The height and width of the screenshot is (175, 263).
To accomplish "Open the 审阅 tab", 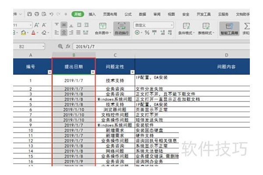I will point(157,14).
